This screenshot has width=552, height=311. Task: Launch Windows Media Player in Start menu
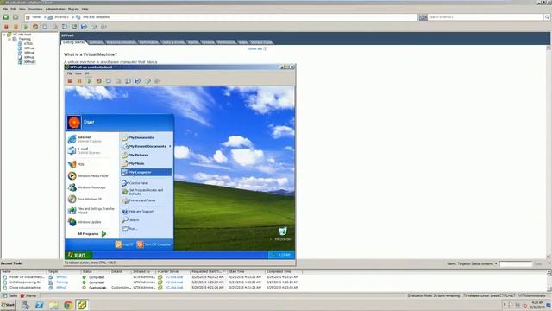pyautogui.click(x=88, y=175)
